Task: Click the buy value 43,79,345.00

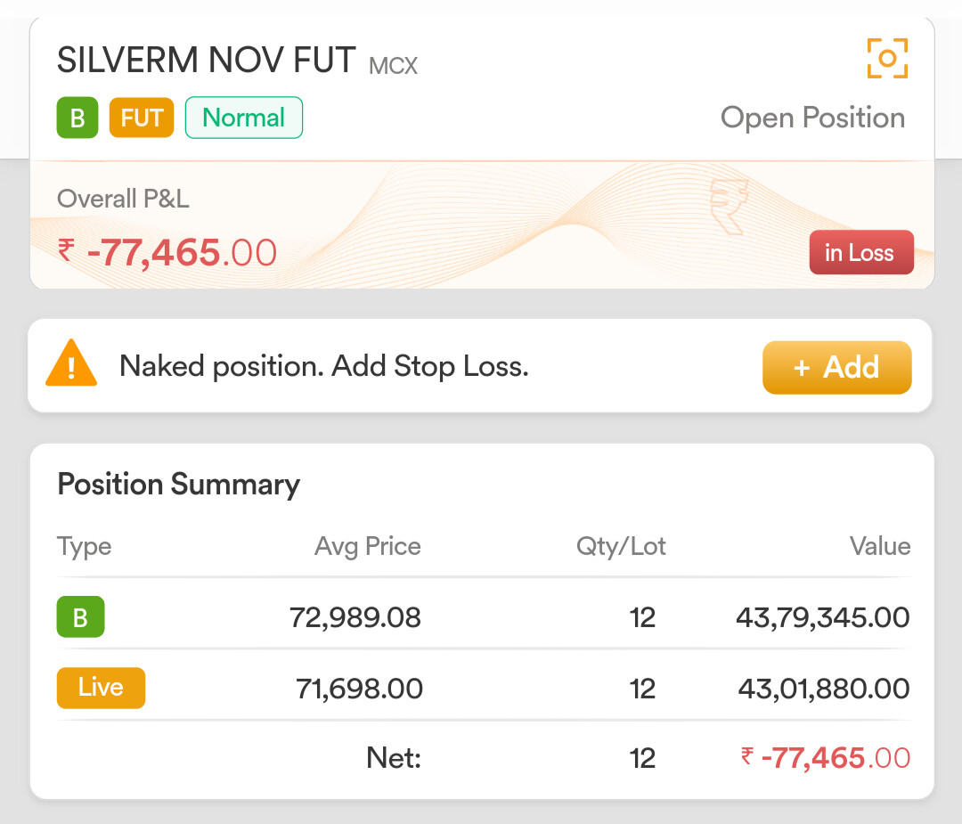Action: click(823, 617)
